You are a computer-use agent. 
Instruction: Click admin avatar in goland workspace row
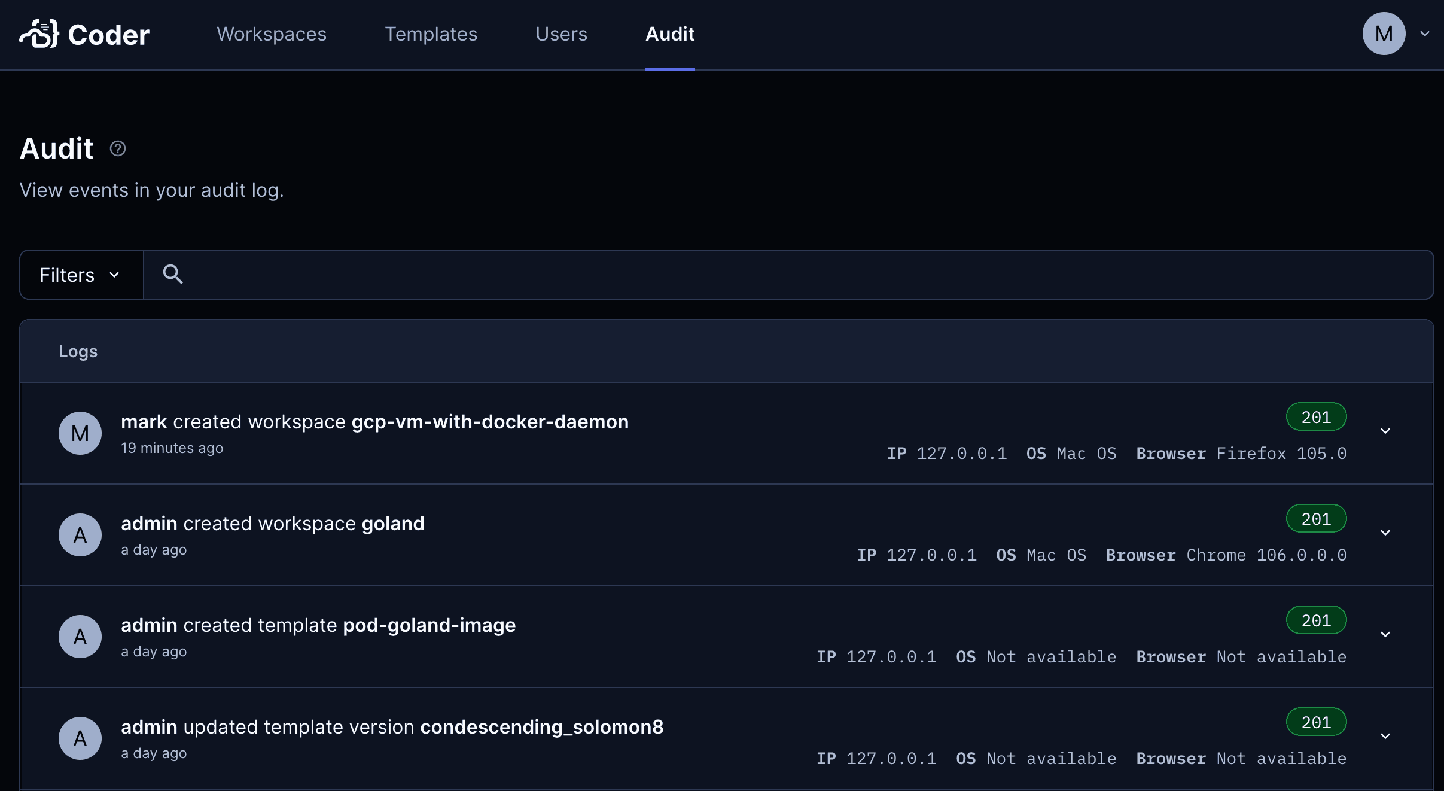(x=80, y=535)
